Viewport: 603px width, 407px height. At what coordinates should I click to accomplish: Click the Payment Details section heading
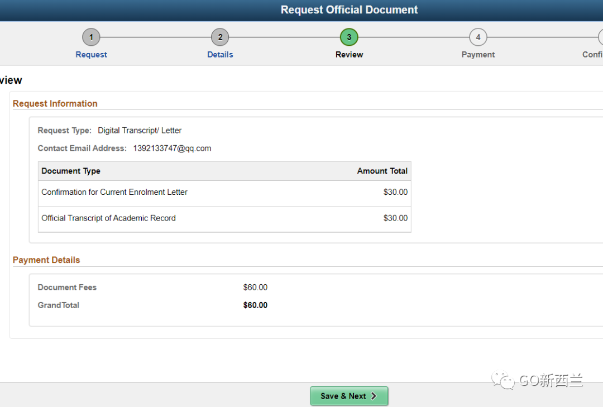[46, 260]
